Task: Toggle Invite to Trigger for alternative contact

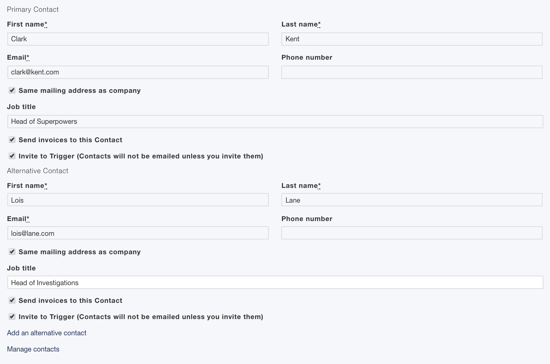Action: 12,316
